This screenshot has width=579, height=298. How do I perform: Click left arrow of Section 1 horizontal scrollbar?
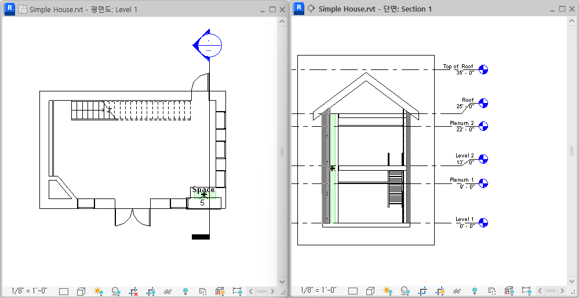(x=540, y=292)
